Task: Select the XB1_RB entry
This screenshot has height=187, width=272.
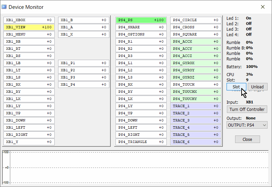Action: click(29, 42)
